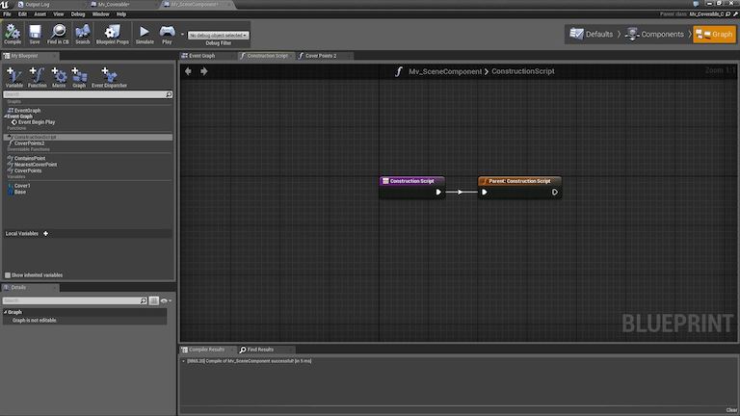Open the Help menu
The width and height of the screenshot is (740, 416).
click(x=121, y=14)
